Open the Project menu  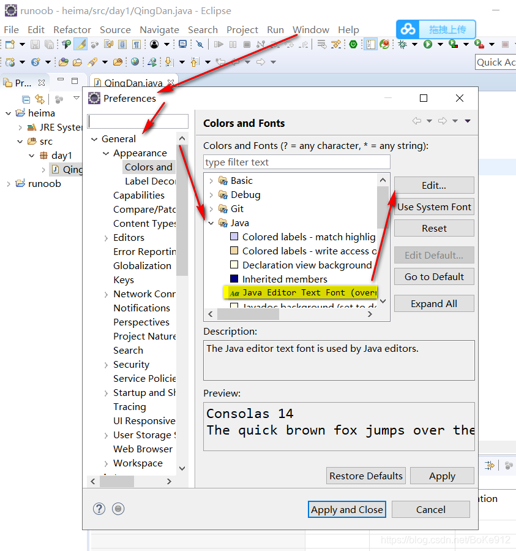pyautogui.click(x=242, y=30)
